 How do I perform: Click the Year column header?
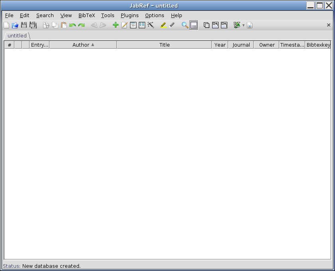click(x=220, y=45)
